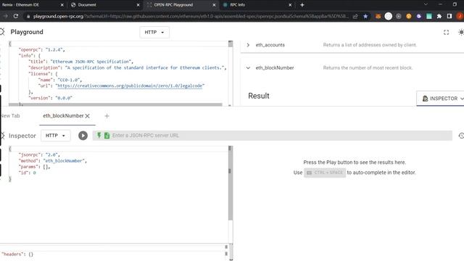Click the "headers": {} line
Viewport: 464px width, 261px height.
coord(17,254)
